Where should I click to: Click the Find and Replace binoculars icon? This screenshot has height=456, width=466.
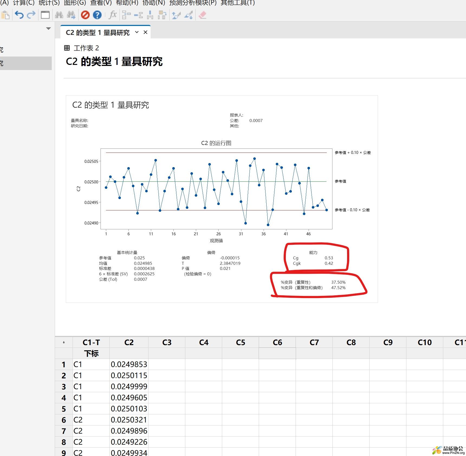[x=71, y=15]
